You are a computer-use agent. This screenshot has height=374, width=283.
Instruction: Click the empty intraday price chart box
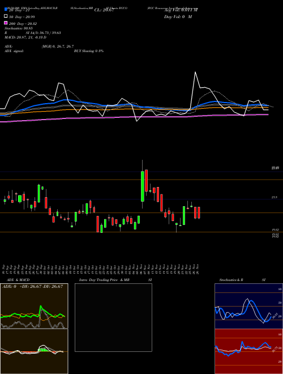coord(113,317)
